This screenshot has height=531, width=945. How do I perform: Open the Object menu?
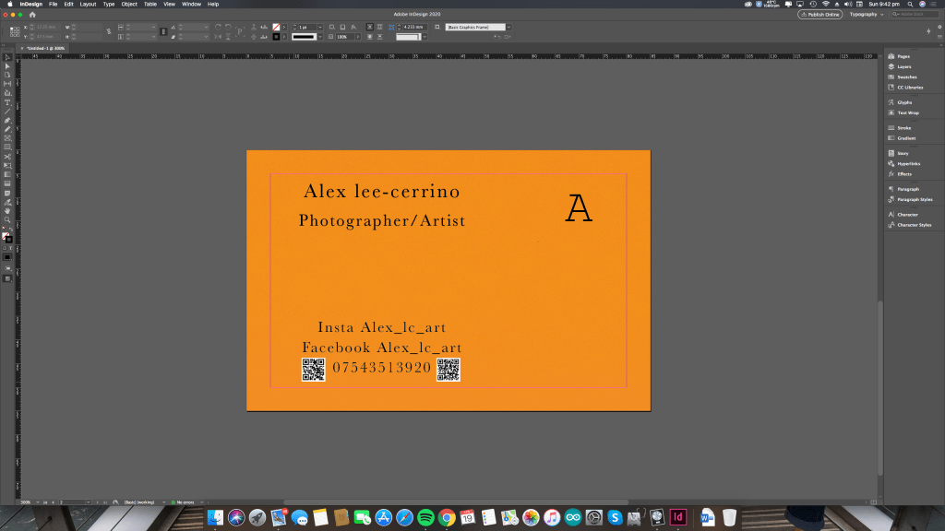click(129, 4)
